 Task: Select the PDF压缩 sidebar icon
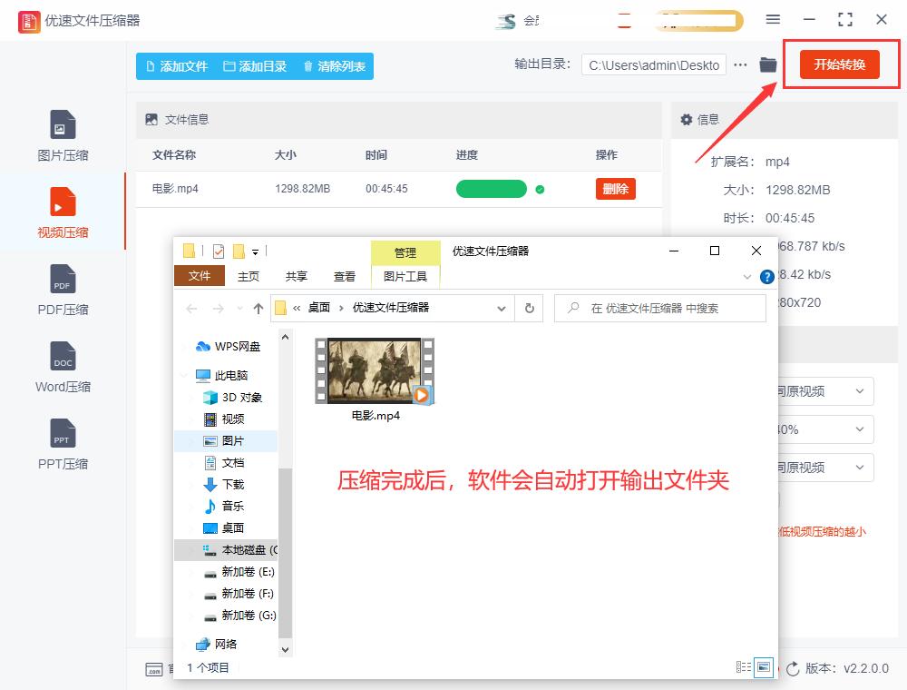pos(62,289)
